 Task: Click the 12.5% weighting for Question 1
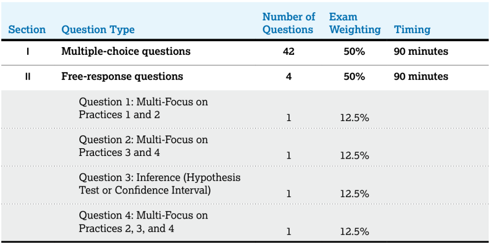355,118
